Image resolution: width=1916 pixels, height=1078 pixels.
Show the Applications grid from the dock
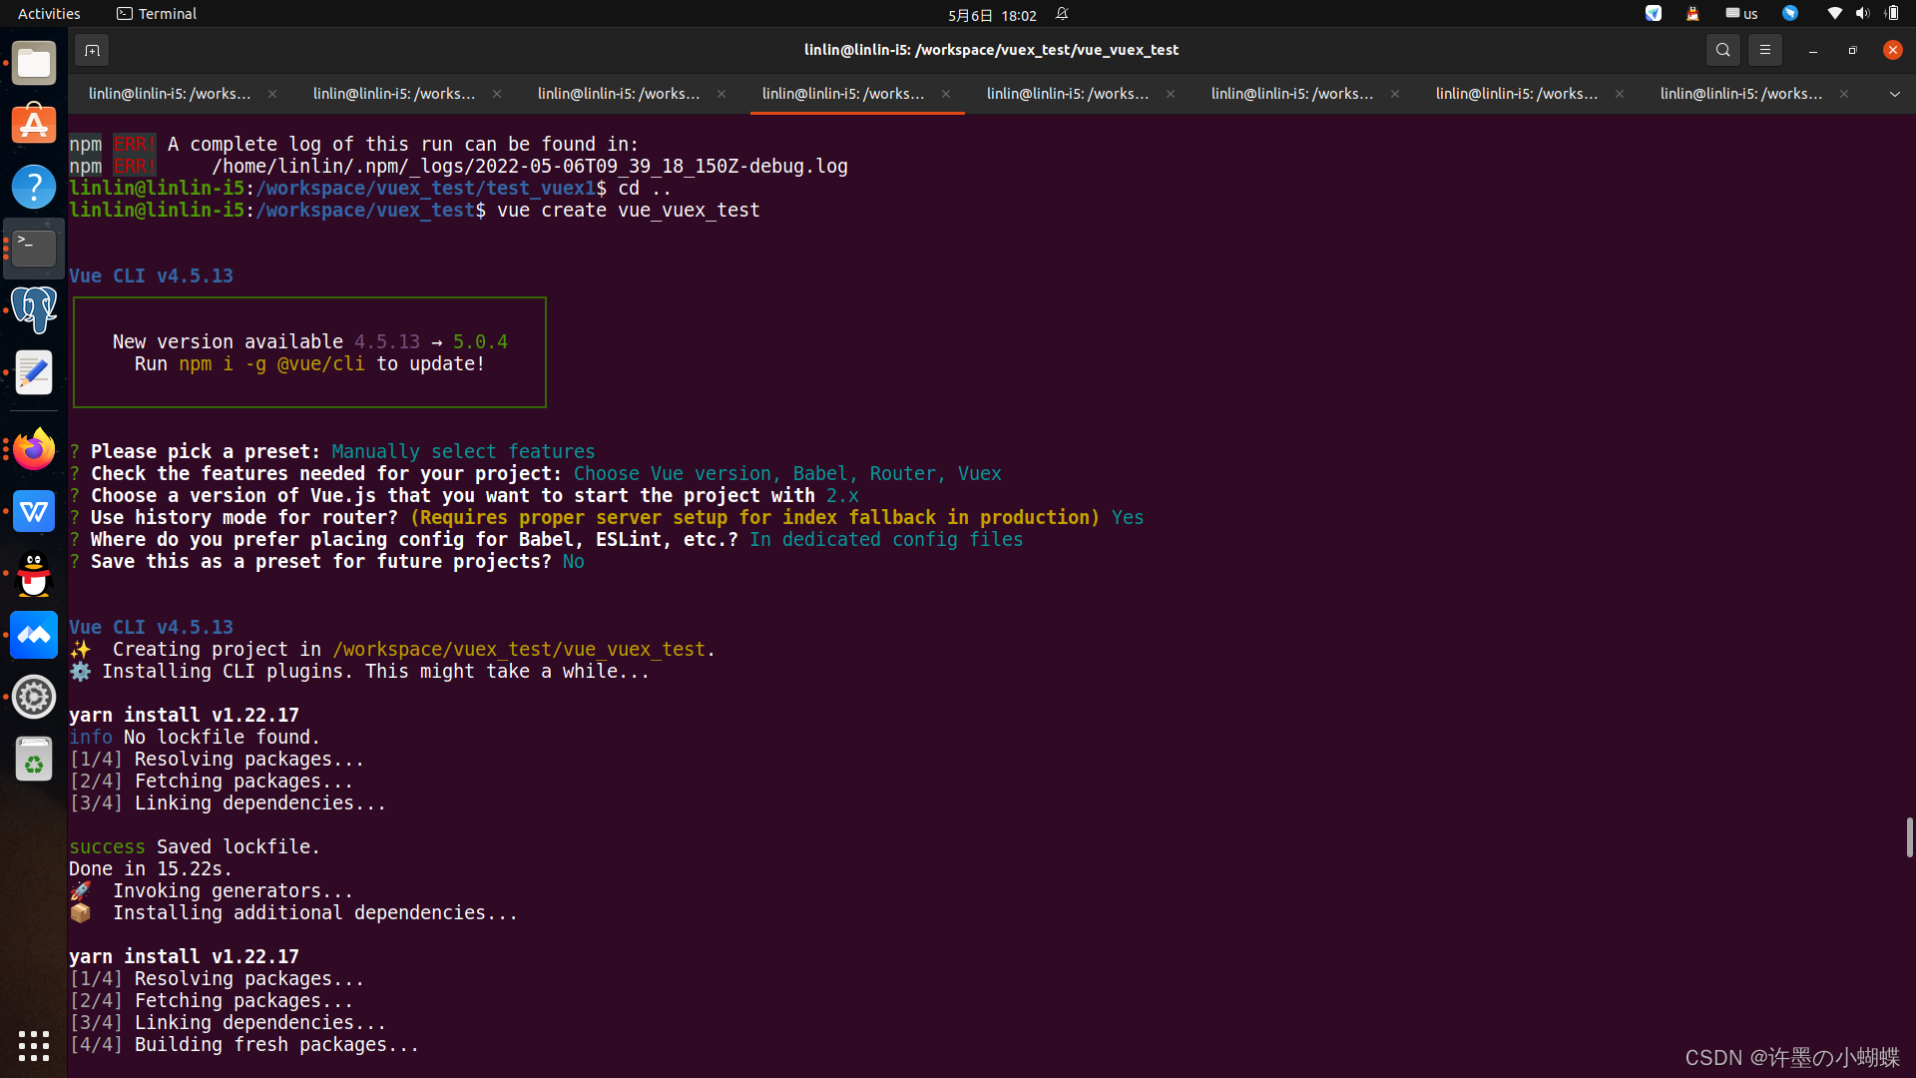(x=33, y=1046)
